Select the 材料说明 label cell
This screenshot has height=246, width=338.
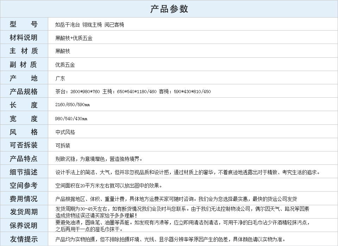(24, 37)
